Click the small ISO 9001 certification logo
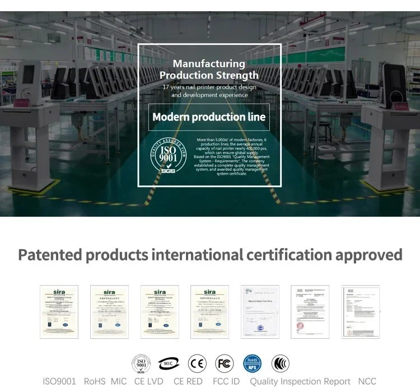The width and height of the screenshot is (420, 392). 141,363
